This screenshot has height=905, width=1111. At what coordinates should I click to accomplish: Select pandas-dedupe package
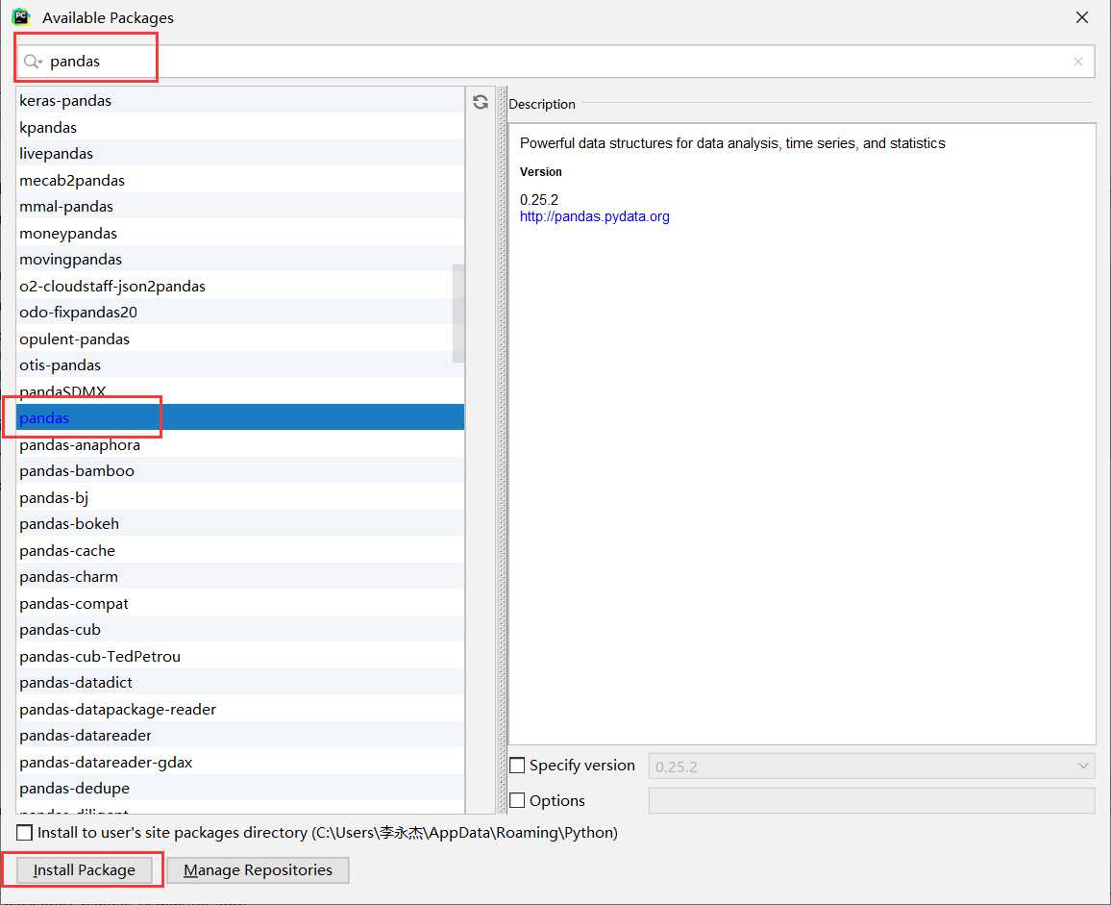point(240,788)
